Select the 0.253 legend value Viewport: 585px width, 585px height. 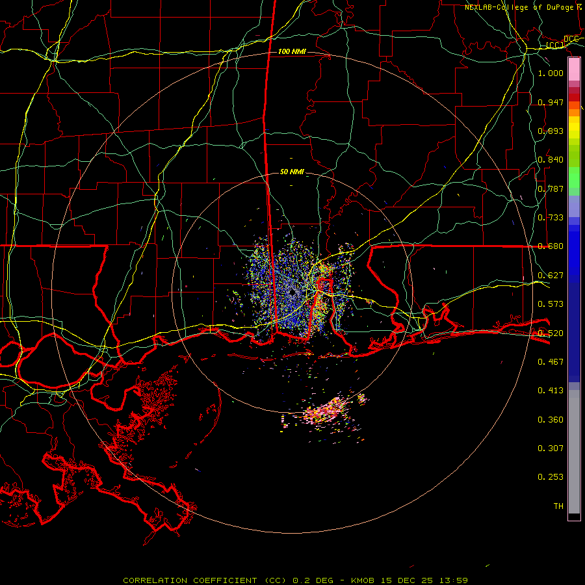(x=551, y=477)
